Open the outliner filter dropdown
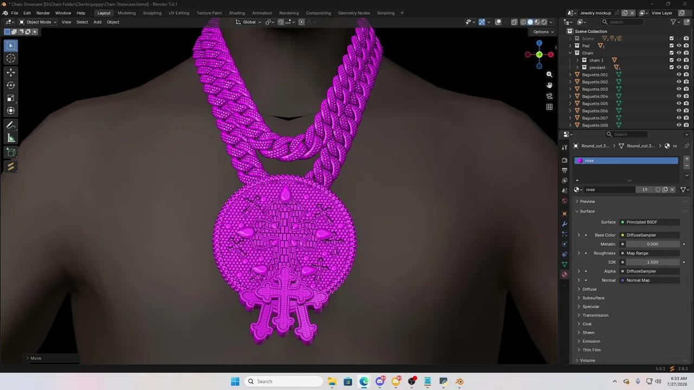694x390 pixels. (676, 22)
